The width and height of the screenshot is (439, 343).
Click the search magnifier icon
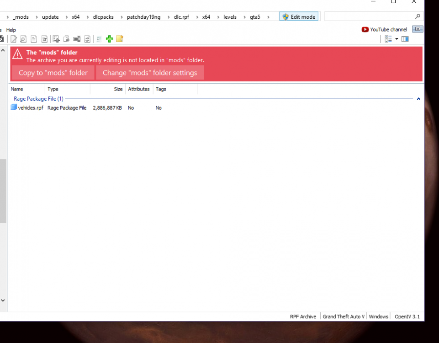click(418, 16)
